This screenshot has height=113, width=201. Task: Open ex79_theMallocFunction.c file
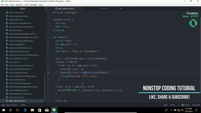[x=19, y=90]
